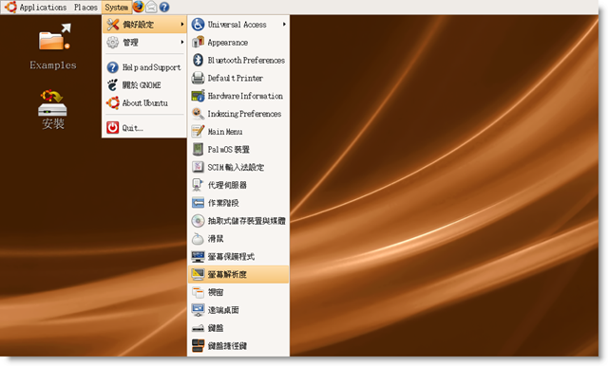Click the red Quit power icon
The image size is (608, 366).
pos(112,127)
